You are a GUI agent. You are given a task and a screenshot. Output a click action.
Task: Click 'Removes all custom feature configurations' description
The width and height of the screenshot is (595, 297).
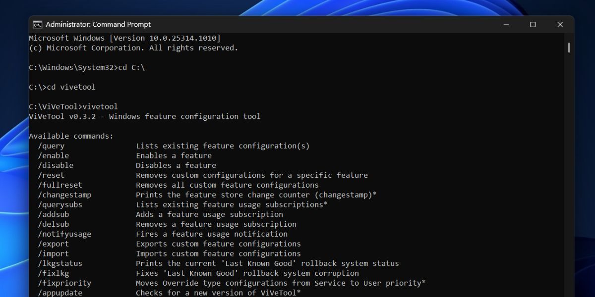227,185
